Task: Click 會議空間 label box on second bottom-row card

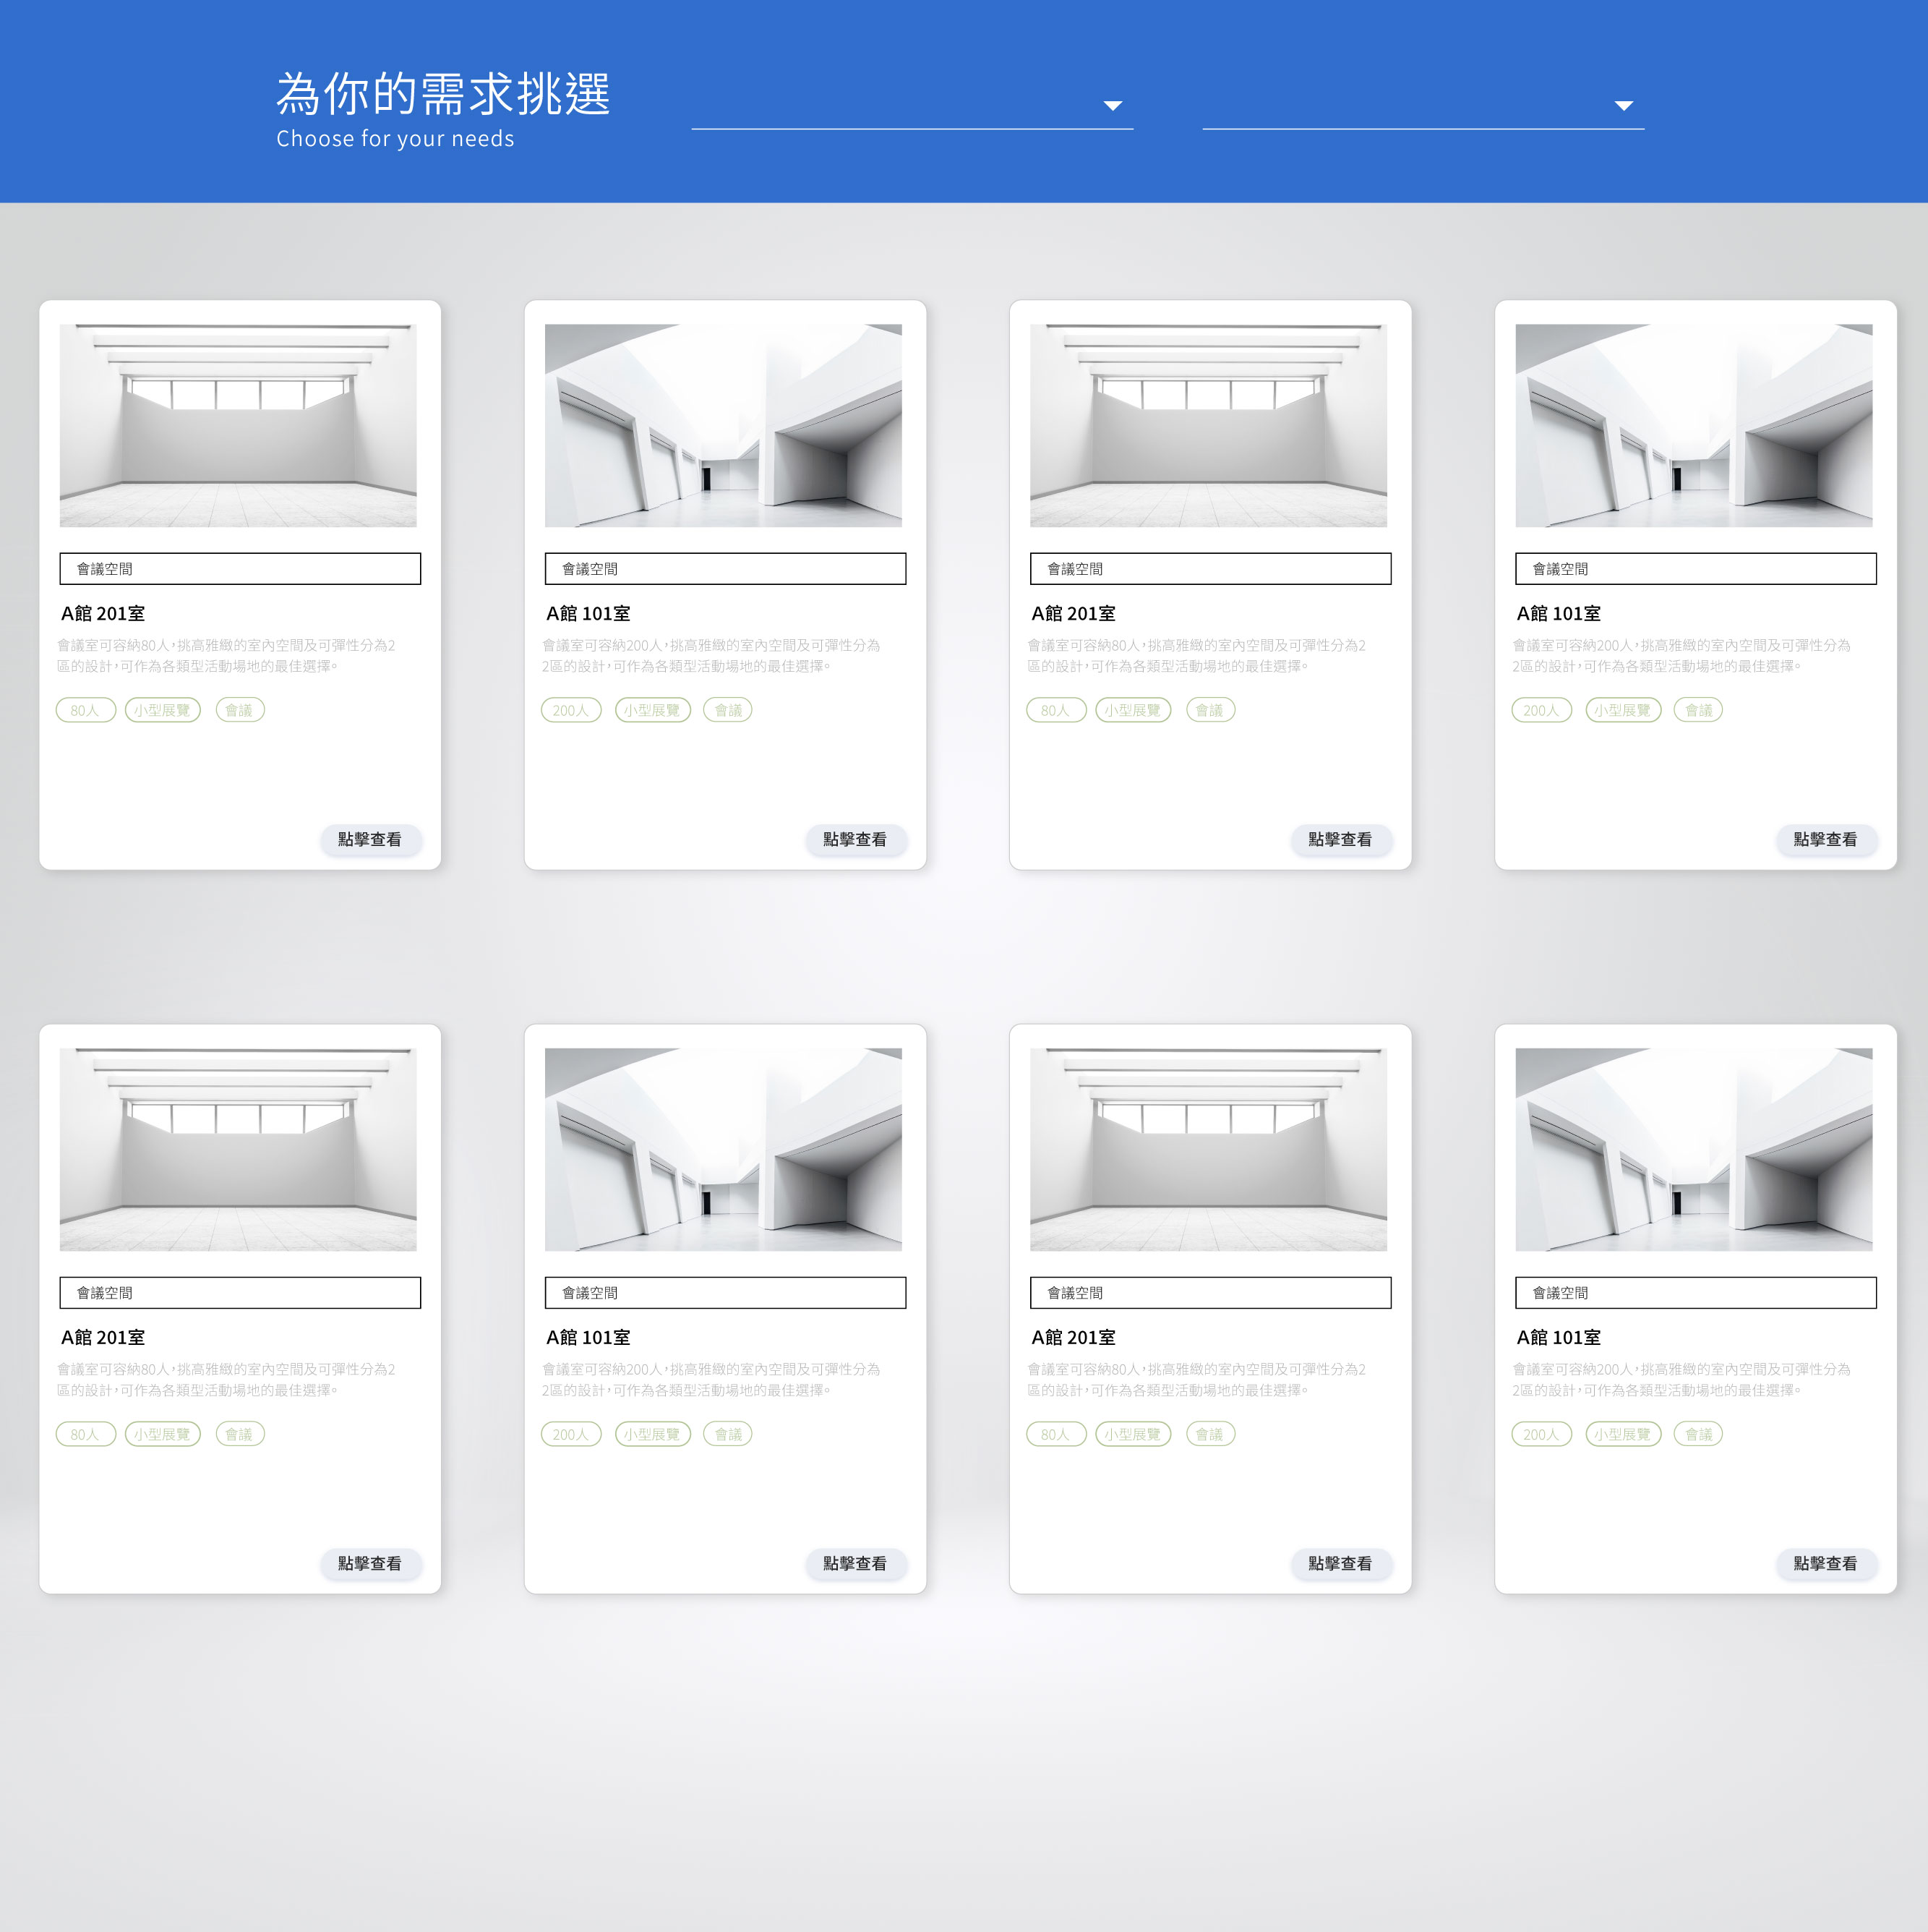Action: tap(725, 1293)
